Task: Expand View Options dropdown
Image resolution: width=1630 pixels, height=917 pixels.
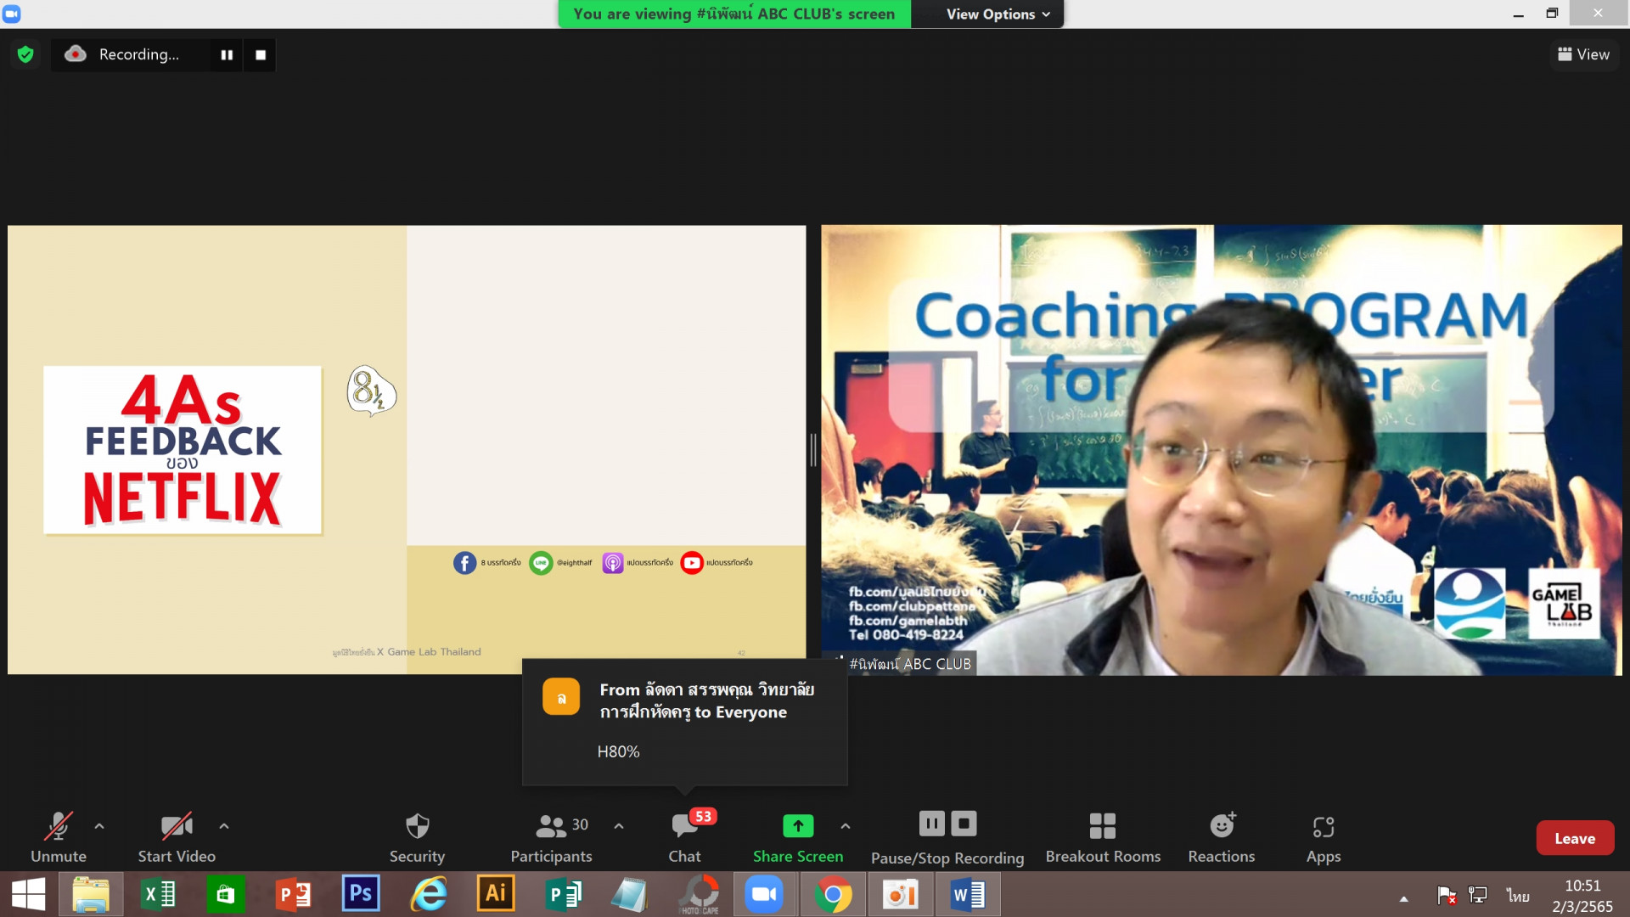Action: [x=998, y=14]
